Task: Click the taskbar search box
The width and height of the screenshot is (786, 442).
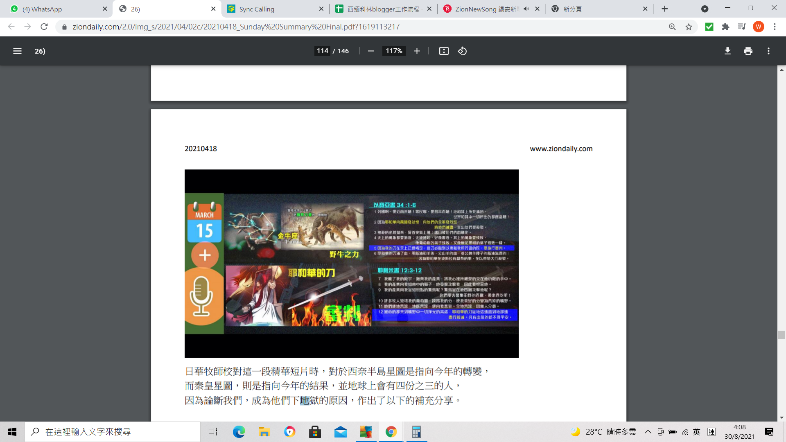Action: tap(113, 432)
